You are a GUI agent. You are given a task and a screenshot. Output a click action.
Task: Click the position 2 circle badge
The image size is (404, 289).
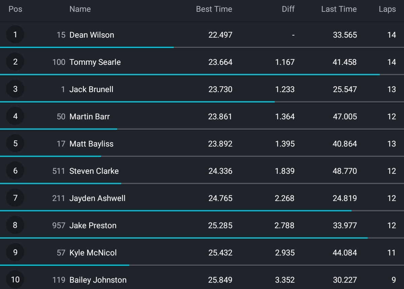point(15,62)
